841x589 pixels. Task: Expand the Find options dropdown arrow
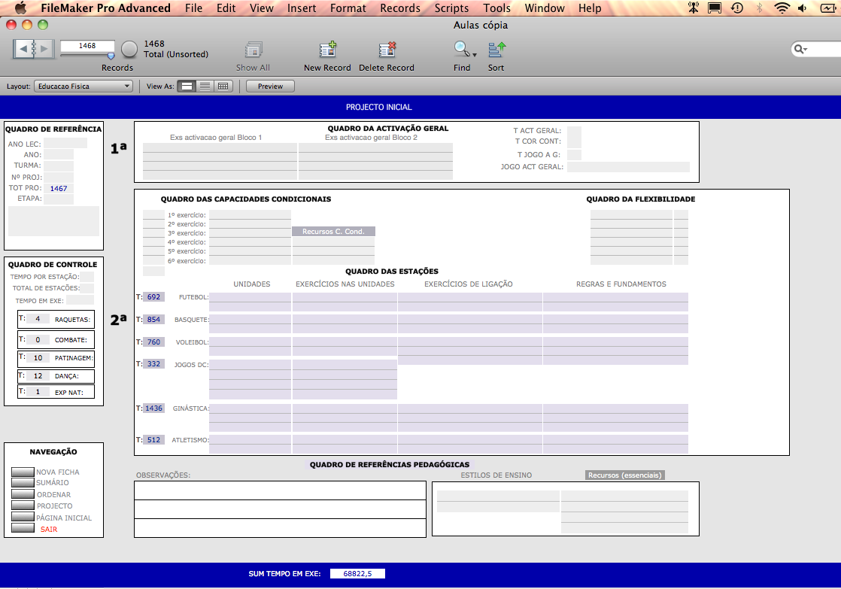[x=475, y=55]
